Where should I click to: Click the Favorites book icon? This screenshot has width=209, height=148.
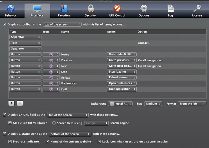[x=64, y=9]
